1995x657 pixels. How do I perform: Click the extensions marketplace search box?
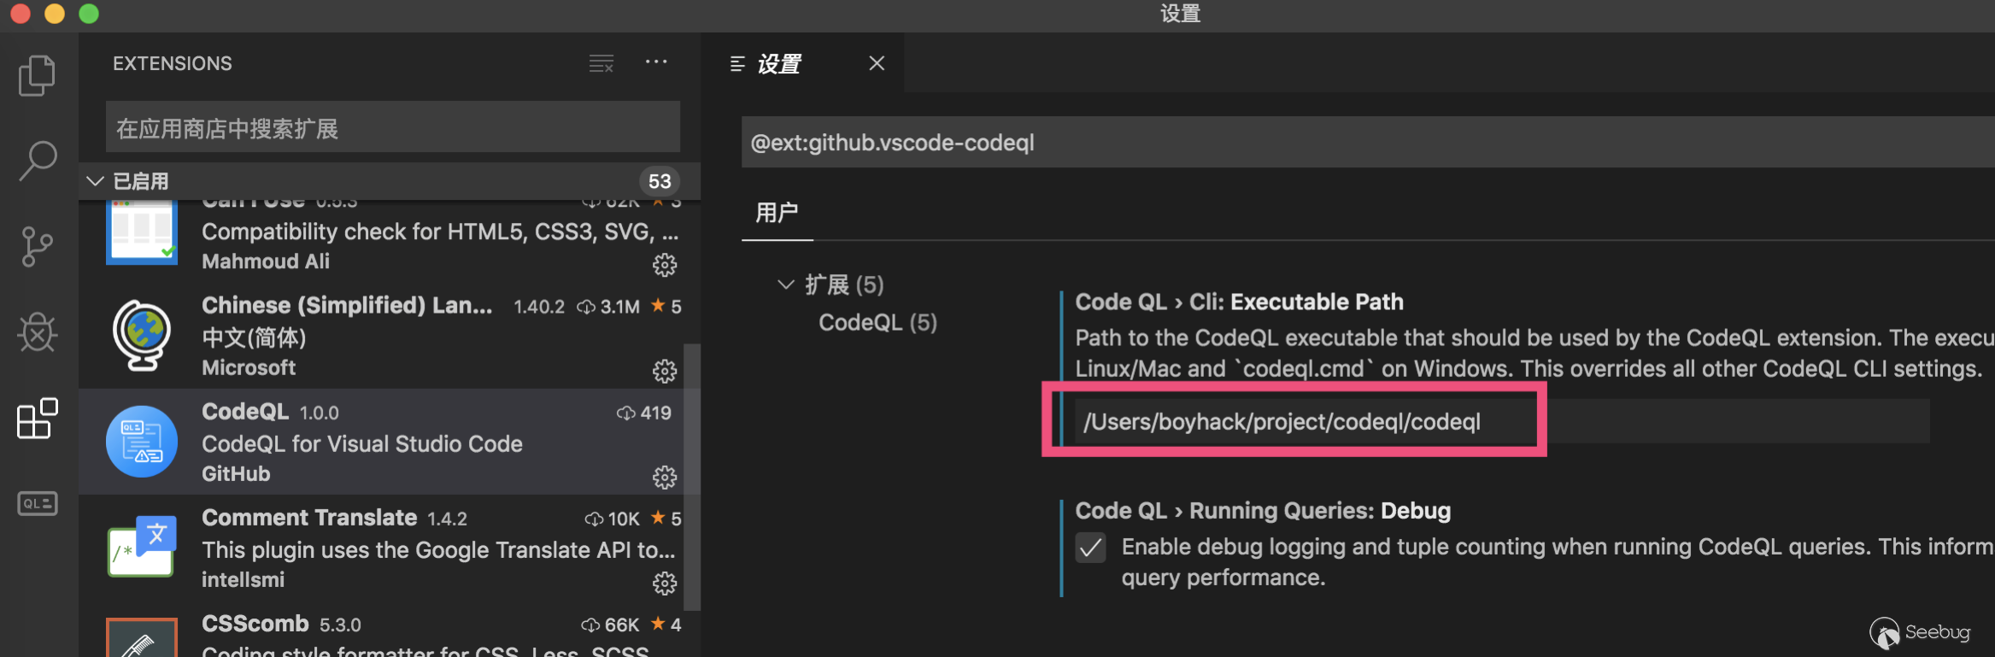[x=393, y=128]
